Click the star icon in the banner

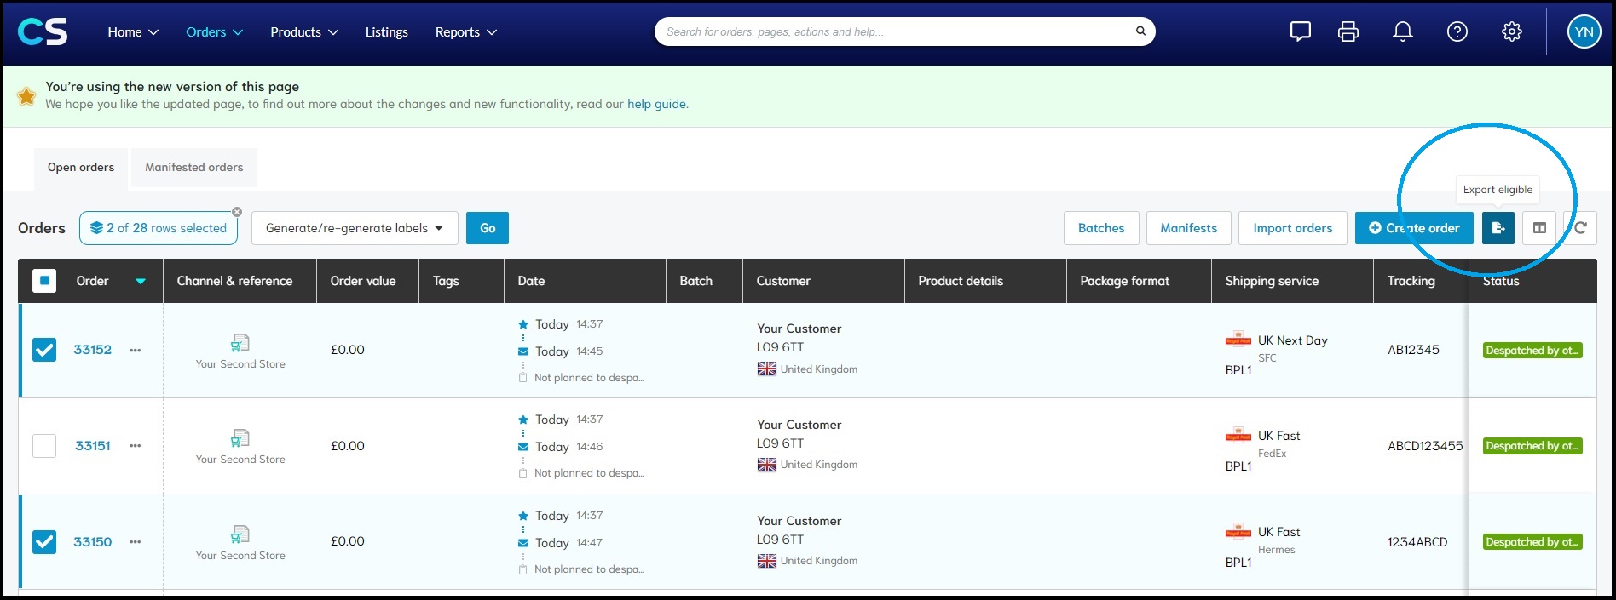[26, 95]
